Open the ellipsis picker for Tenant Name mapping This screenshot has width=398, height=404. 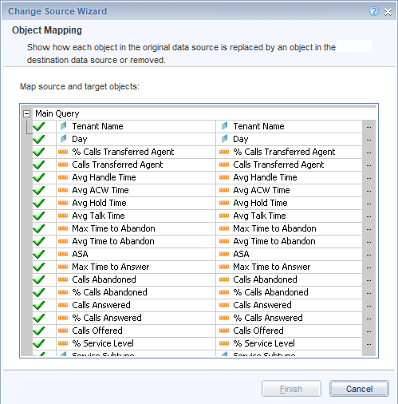(368, 127)
